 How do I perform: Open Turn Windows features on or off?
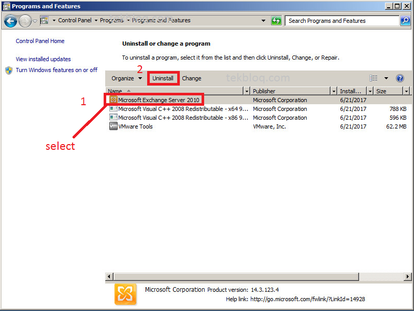(x=56, y=70)
